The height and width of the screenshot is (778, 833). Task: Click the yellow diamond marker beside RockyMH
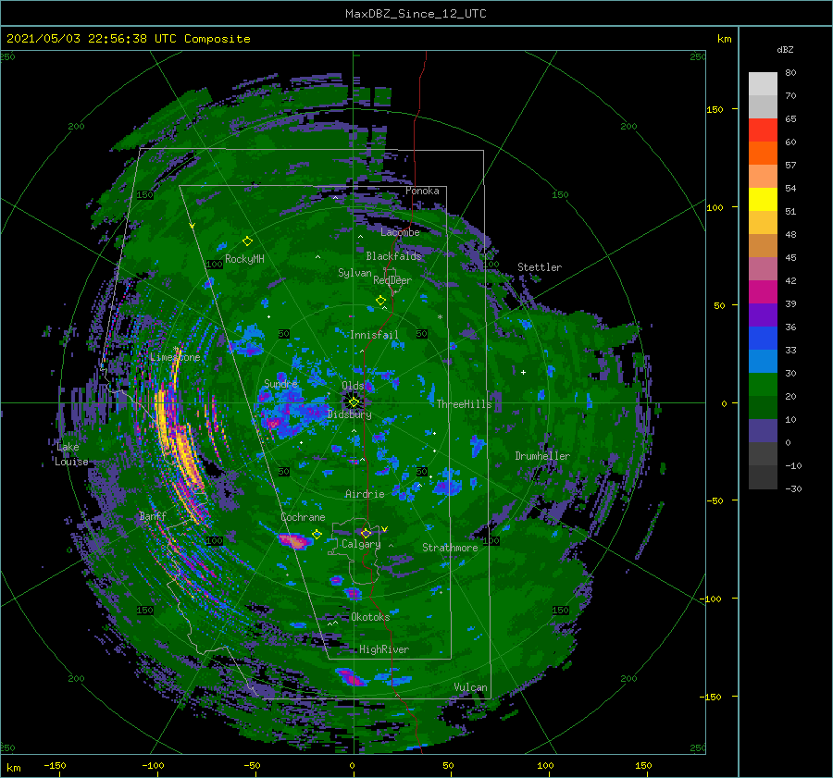247,241
